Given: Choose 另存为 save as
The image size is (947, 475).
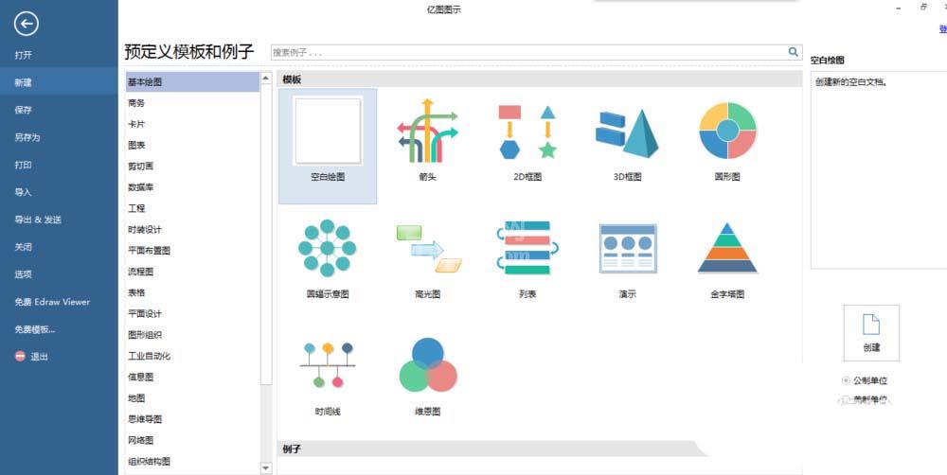Looking at the screenshot, I should [27, 137].
